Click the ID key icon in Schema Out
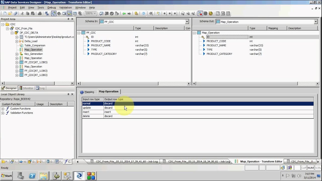Image resolution: width=322 pixels, height=181 pixels. 203,37
